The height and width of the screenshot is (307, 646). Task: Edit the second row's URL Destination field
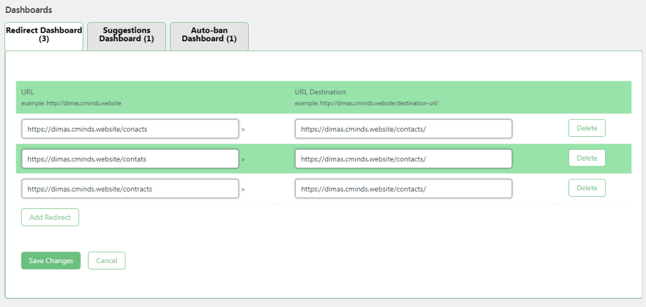403,159
